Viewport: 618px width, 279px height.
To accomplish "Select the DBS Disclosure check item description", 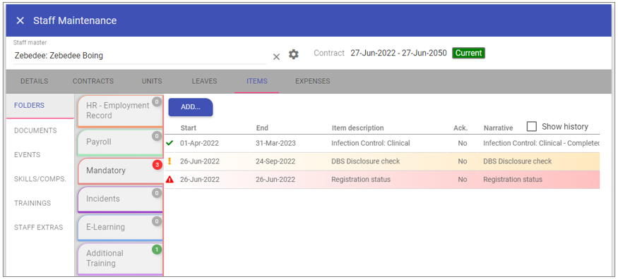I will click(365, 161).
